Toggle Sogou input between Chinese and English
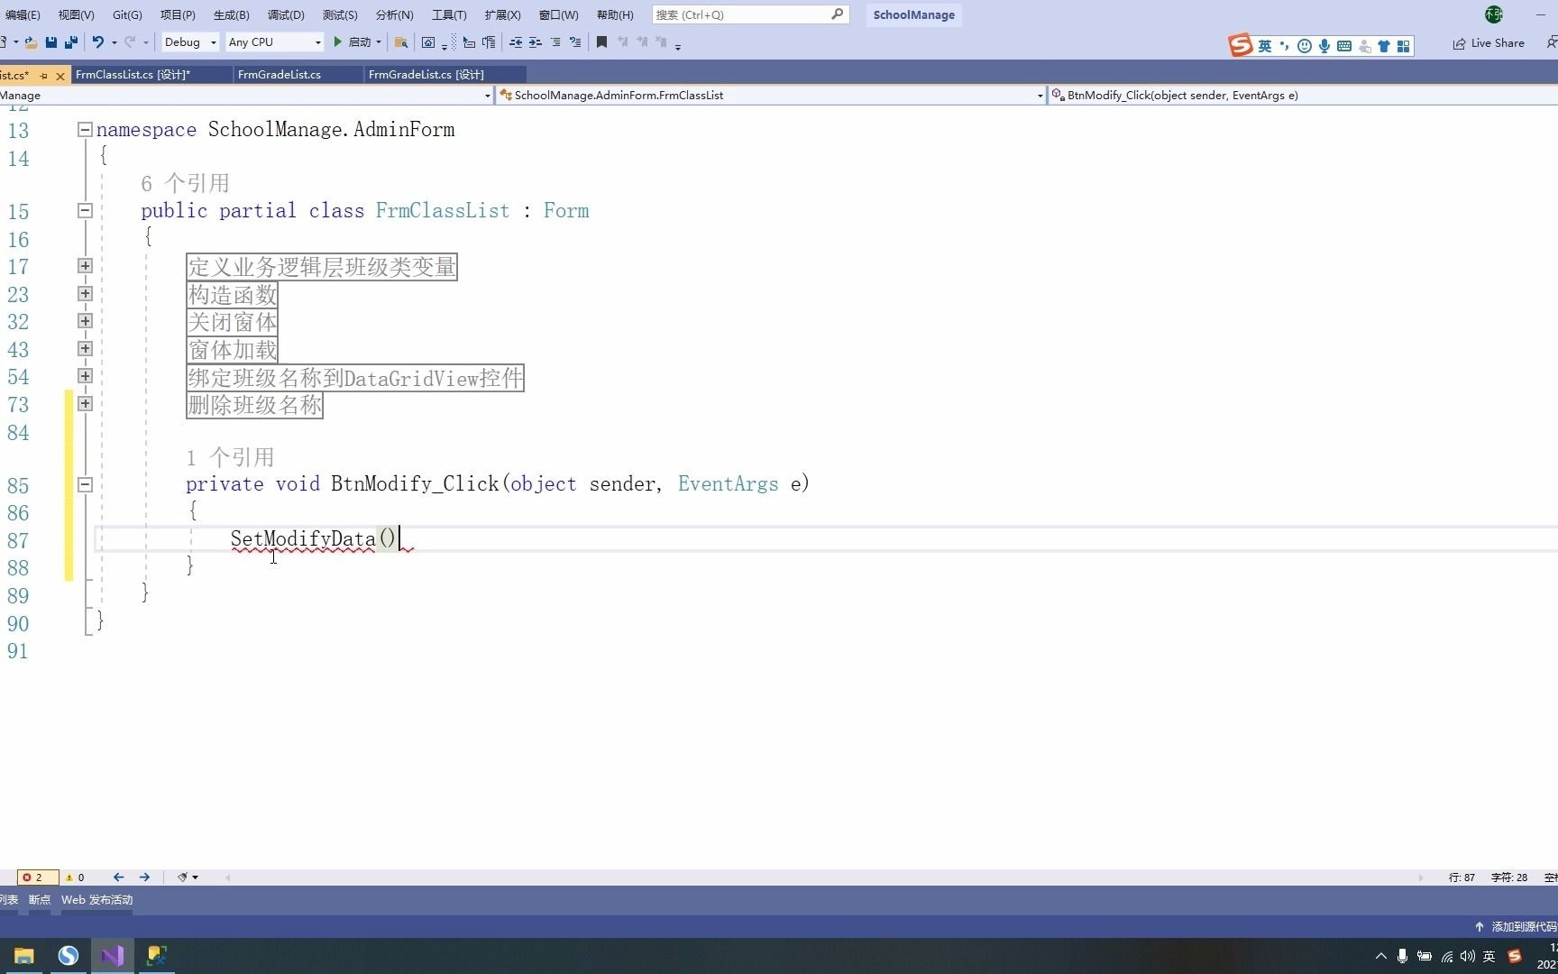The height and width of the screenshot is (974, 1558). tap(1266, 45)
